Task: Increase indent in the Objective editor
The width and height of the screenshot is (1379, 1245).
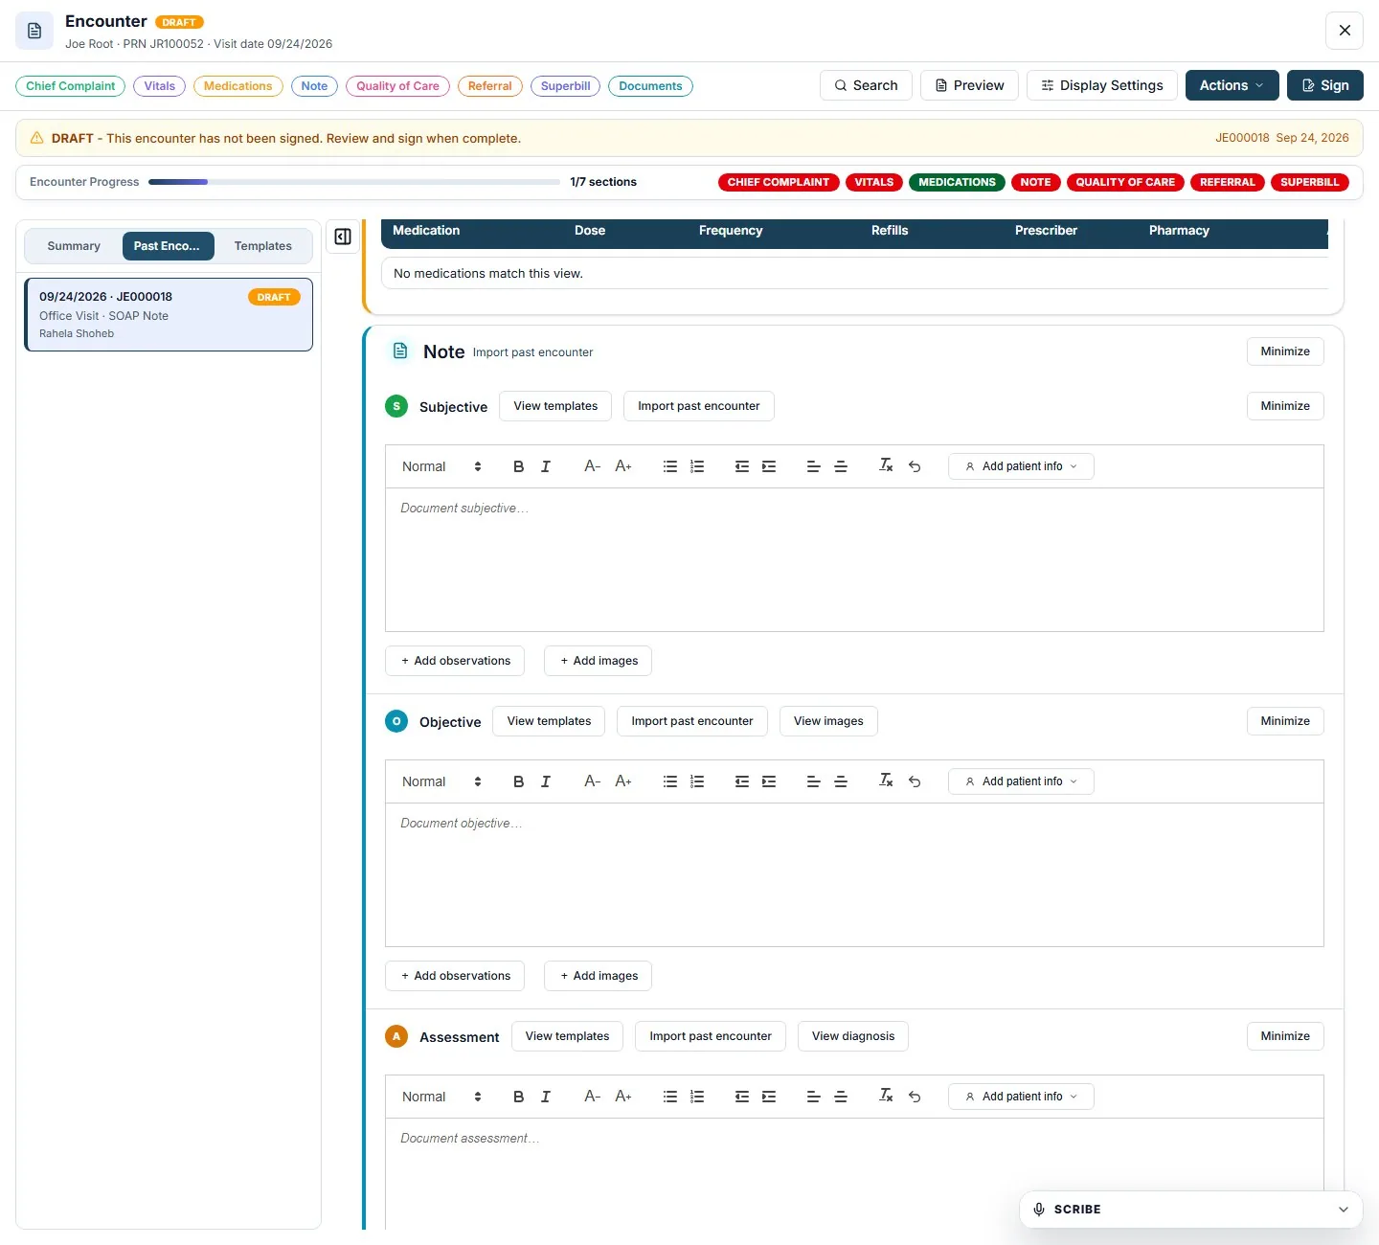Action: pyautogui.click(x=769, y=781)
